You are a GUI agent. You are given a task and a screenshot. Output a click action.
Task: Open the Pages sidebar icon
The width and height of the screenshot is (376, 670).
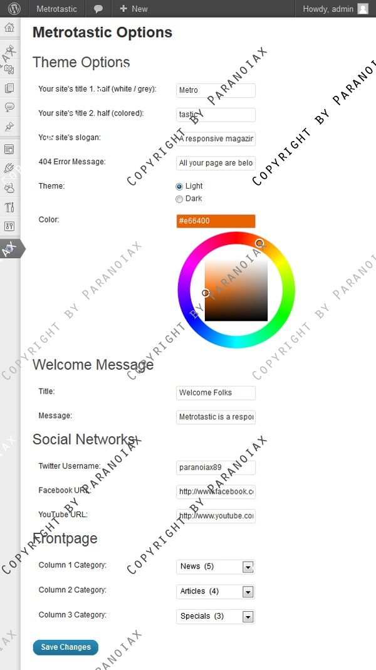[x=9, y=88]
